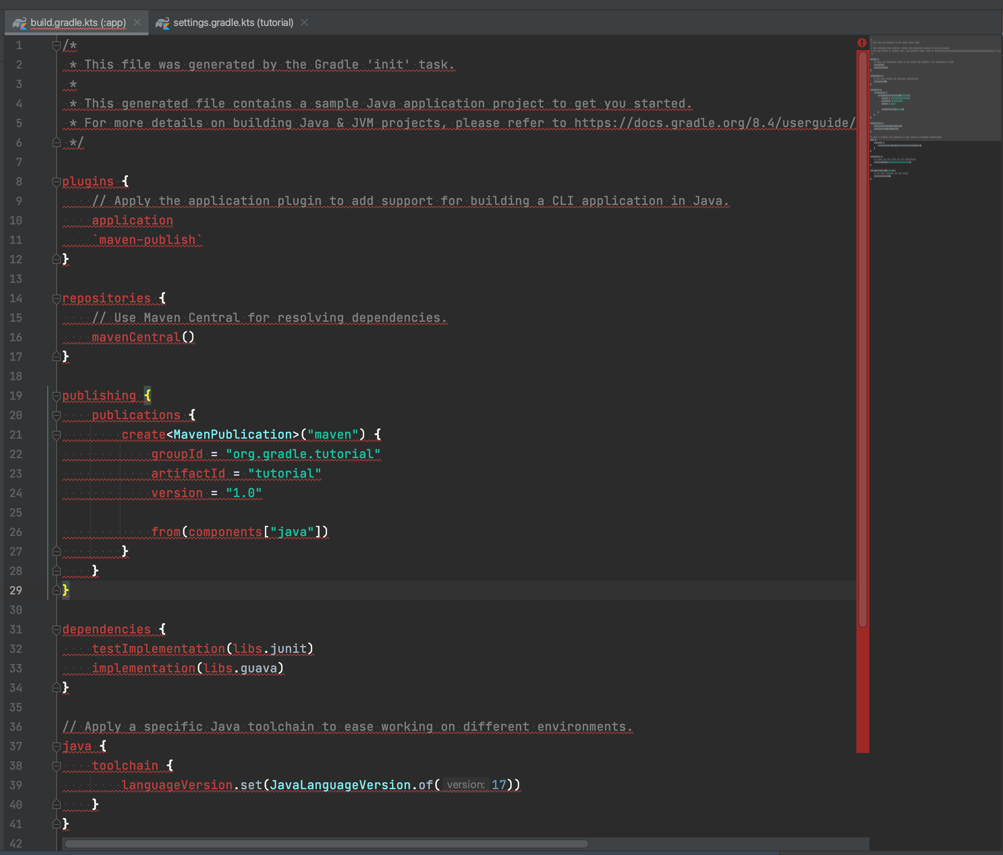Select the build.gradle.kts (:app) tab
Viewport: 1003px width, 855px height.
[78, 22]
